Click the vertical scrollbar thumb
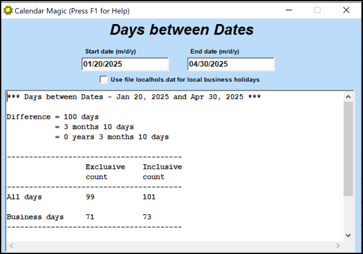Viewport: 363px width, 254px height. point(348,149)
